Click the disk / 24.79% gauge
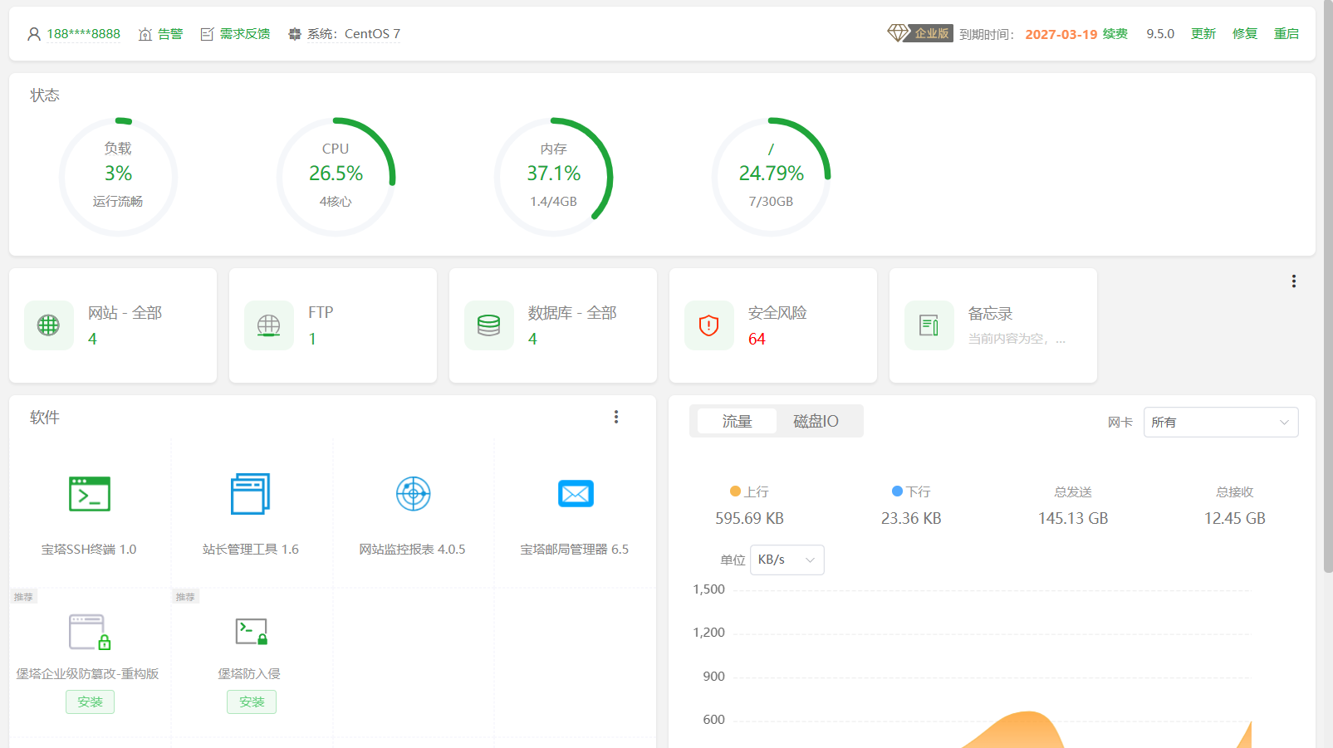Viewport: 1333px width, 748px height. 772,176
